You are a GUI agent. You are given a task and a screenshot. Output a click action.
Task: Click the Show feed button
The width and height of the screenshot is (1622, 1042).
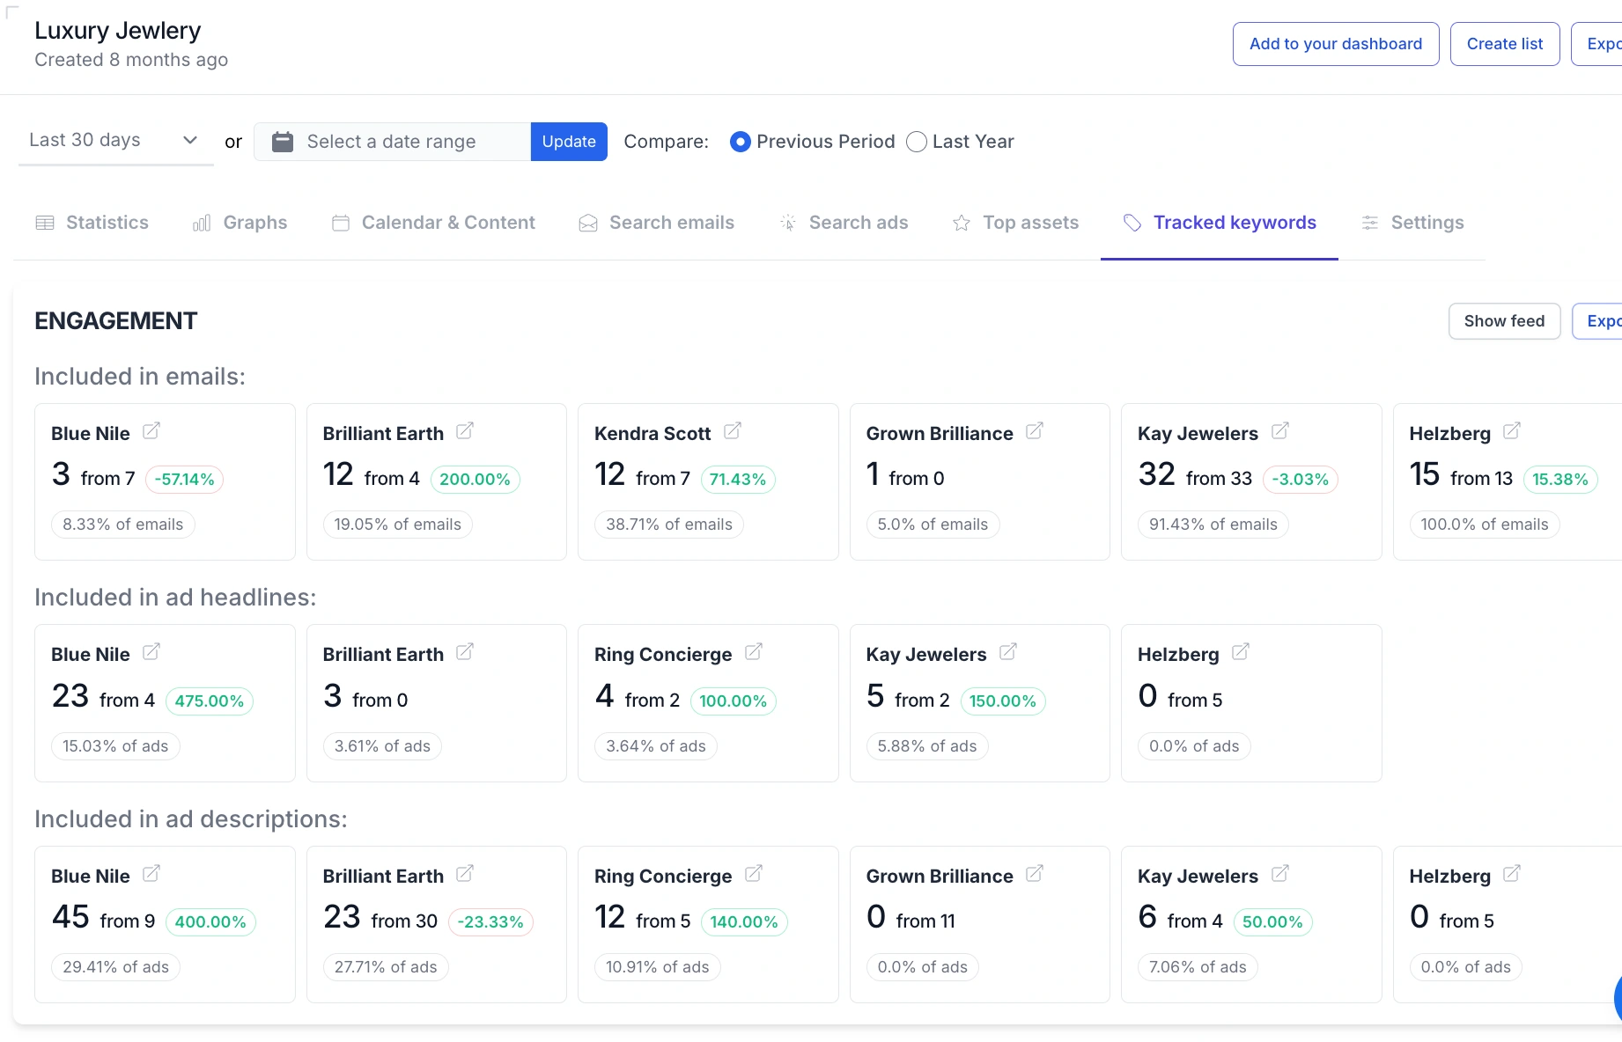pos(1504,321)
